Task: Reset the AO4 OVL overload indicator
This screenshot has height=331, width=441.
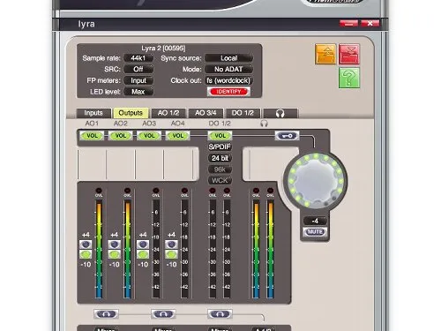Action: pyautogui.click(x=184, y=191)
